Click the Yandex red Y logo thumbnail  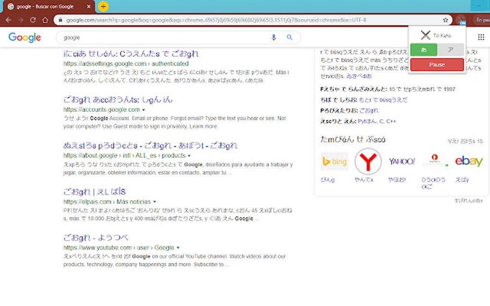tap(368, 162)
